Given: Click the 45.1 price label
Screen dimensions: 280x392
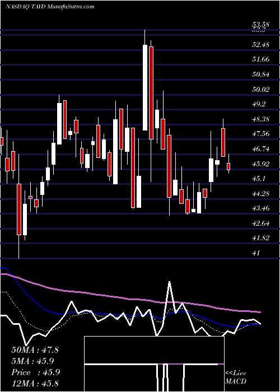Looking at the screenshot, I should tap(259, 179).
